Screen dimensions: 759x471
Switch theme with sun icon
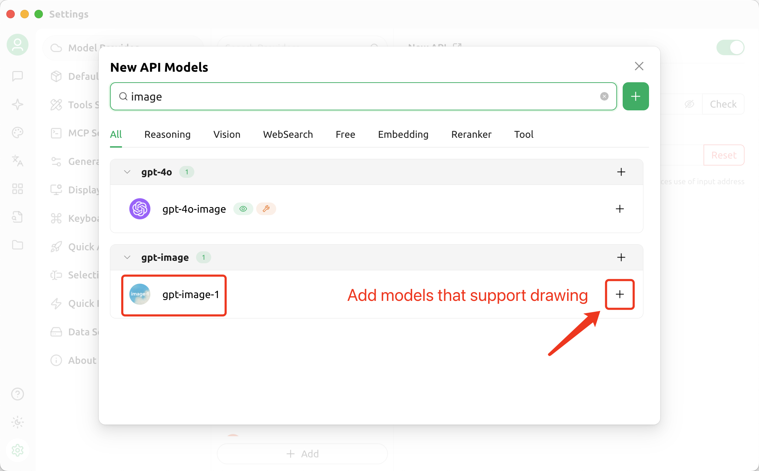(18, 422)
